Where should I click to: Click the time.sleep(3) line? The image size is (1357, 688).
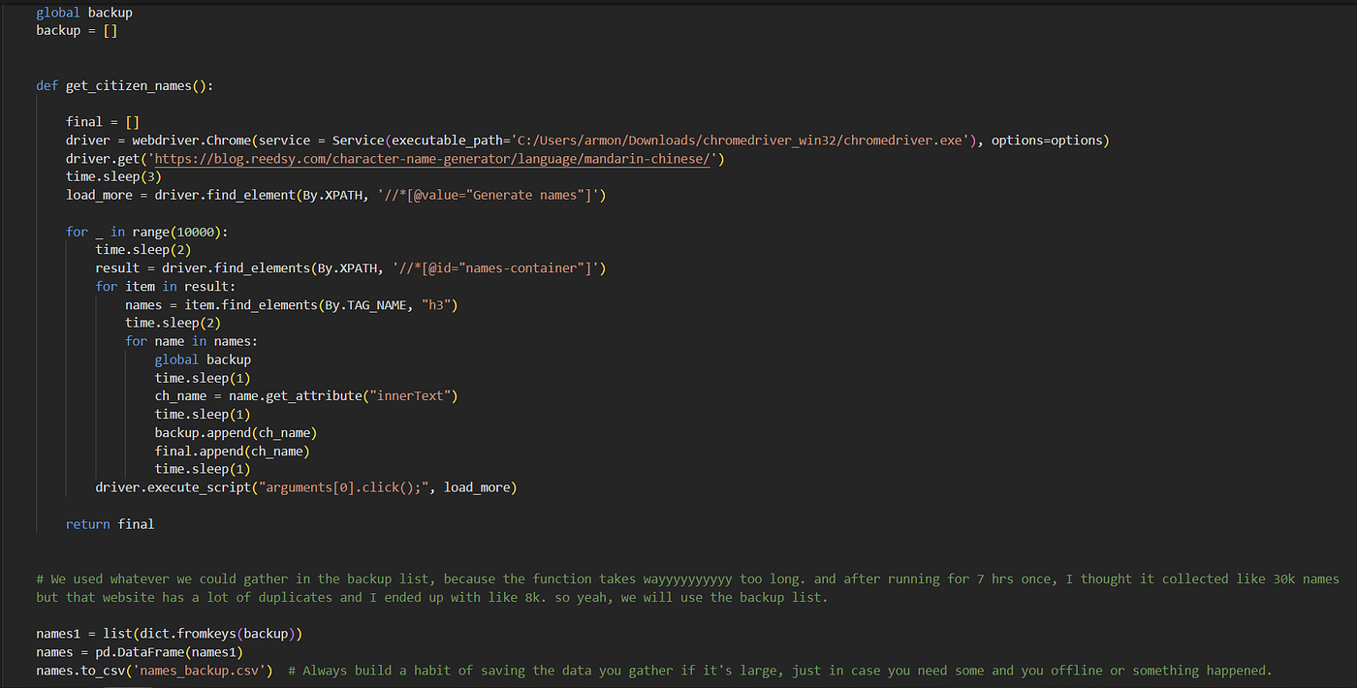coord(116,175)
